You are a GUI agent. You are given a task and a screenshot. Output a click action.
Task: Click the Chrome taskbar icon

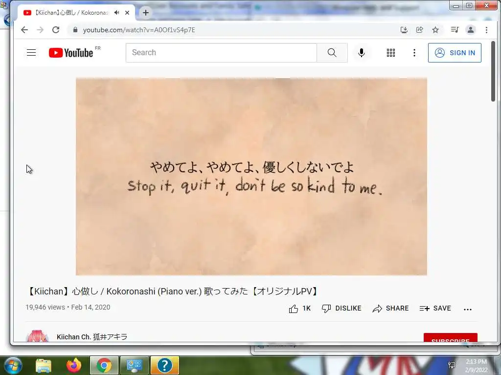pyautogui.click(x=104, y=365)
